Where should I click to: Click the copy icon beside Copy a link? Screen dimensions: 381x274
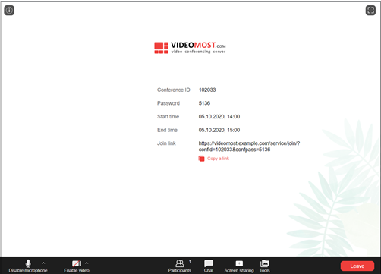point(201,159)
